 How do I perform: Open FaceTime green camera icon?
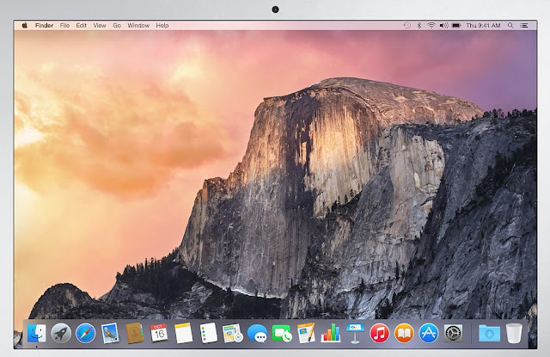(282, 333)
